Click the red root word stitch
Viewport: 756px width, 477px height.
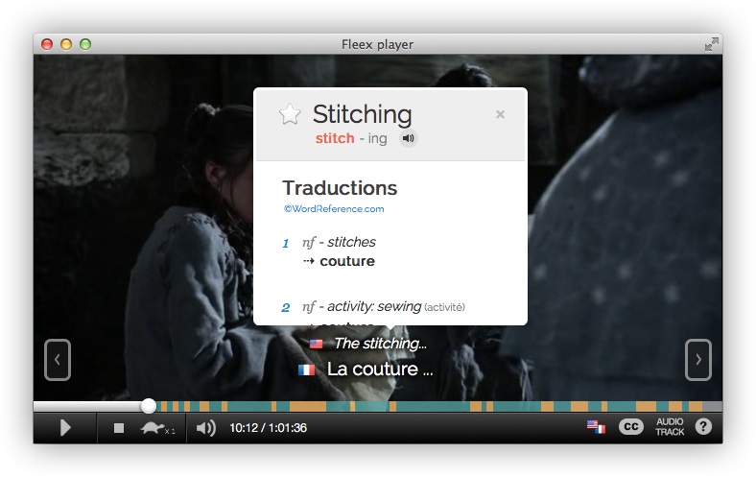coord(335,138)
